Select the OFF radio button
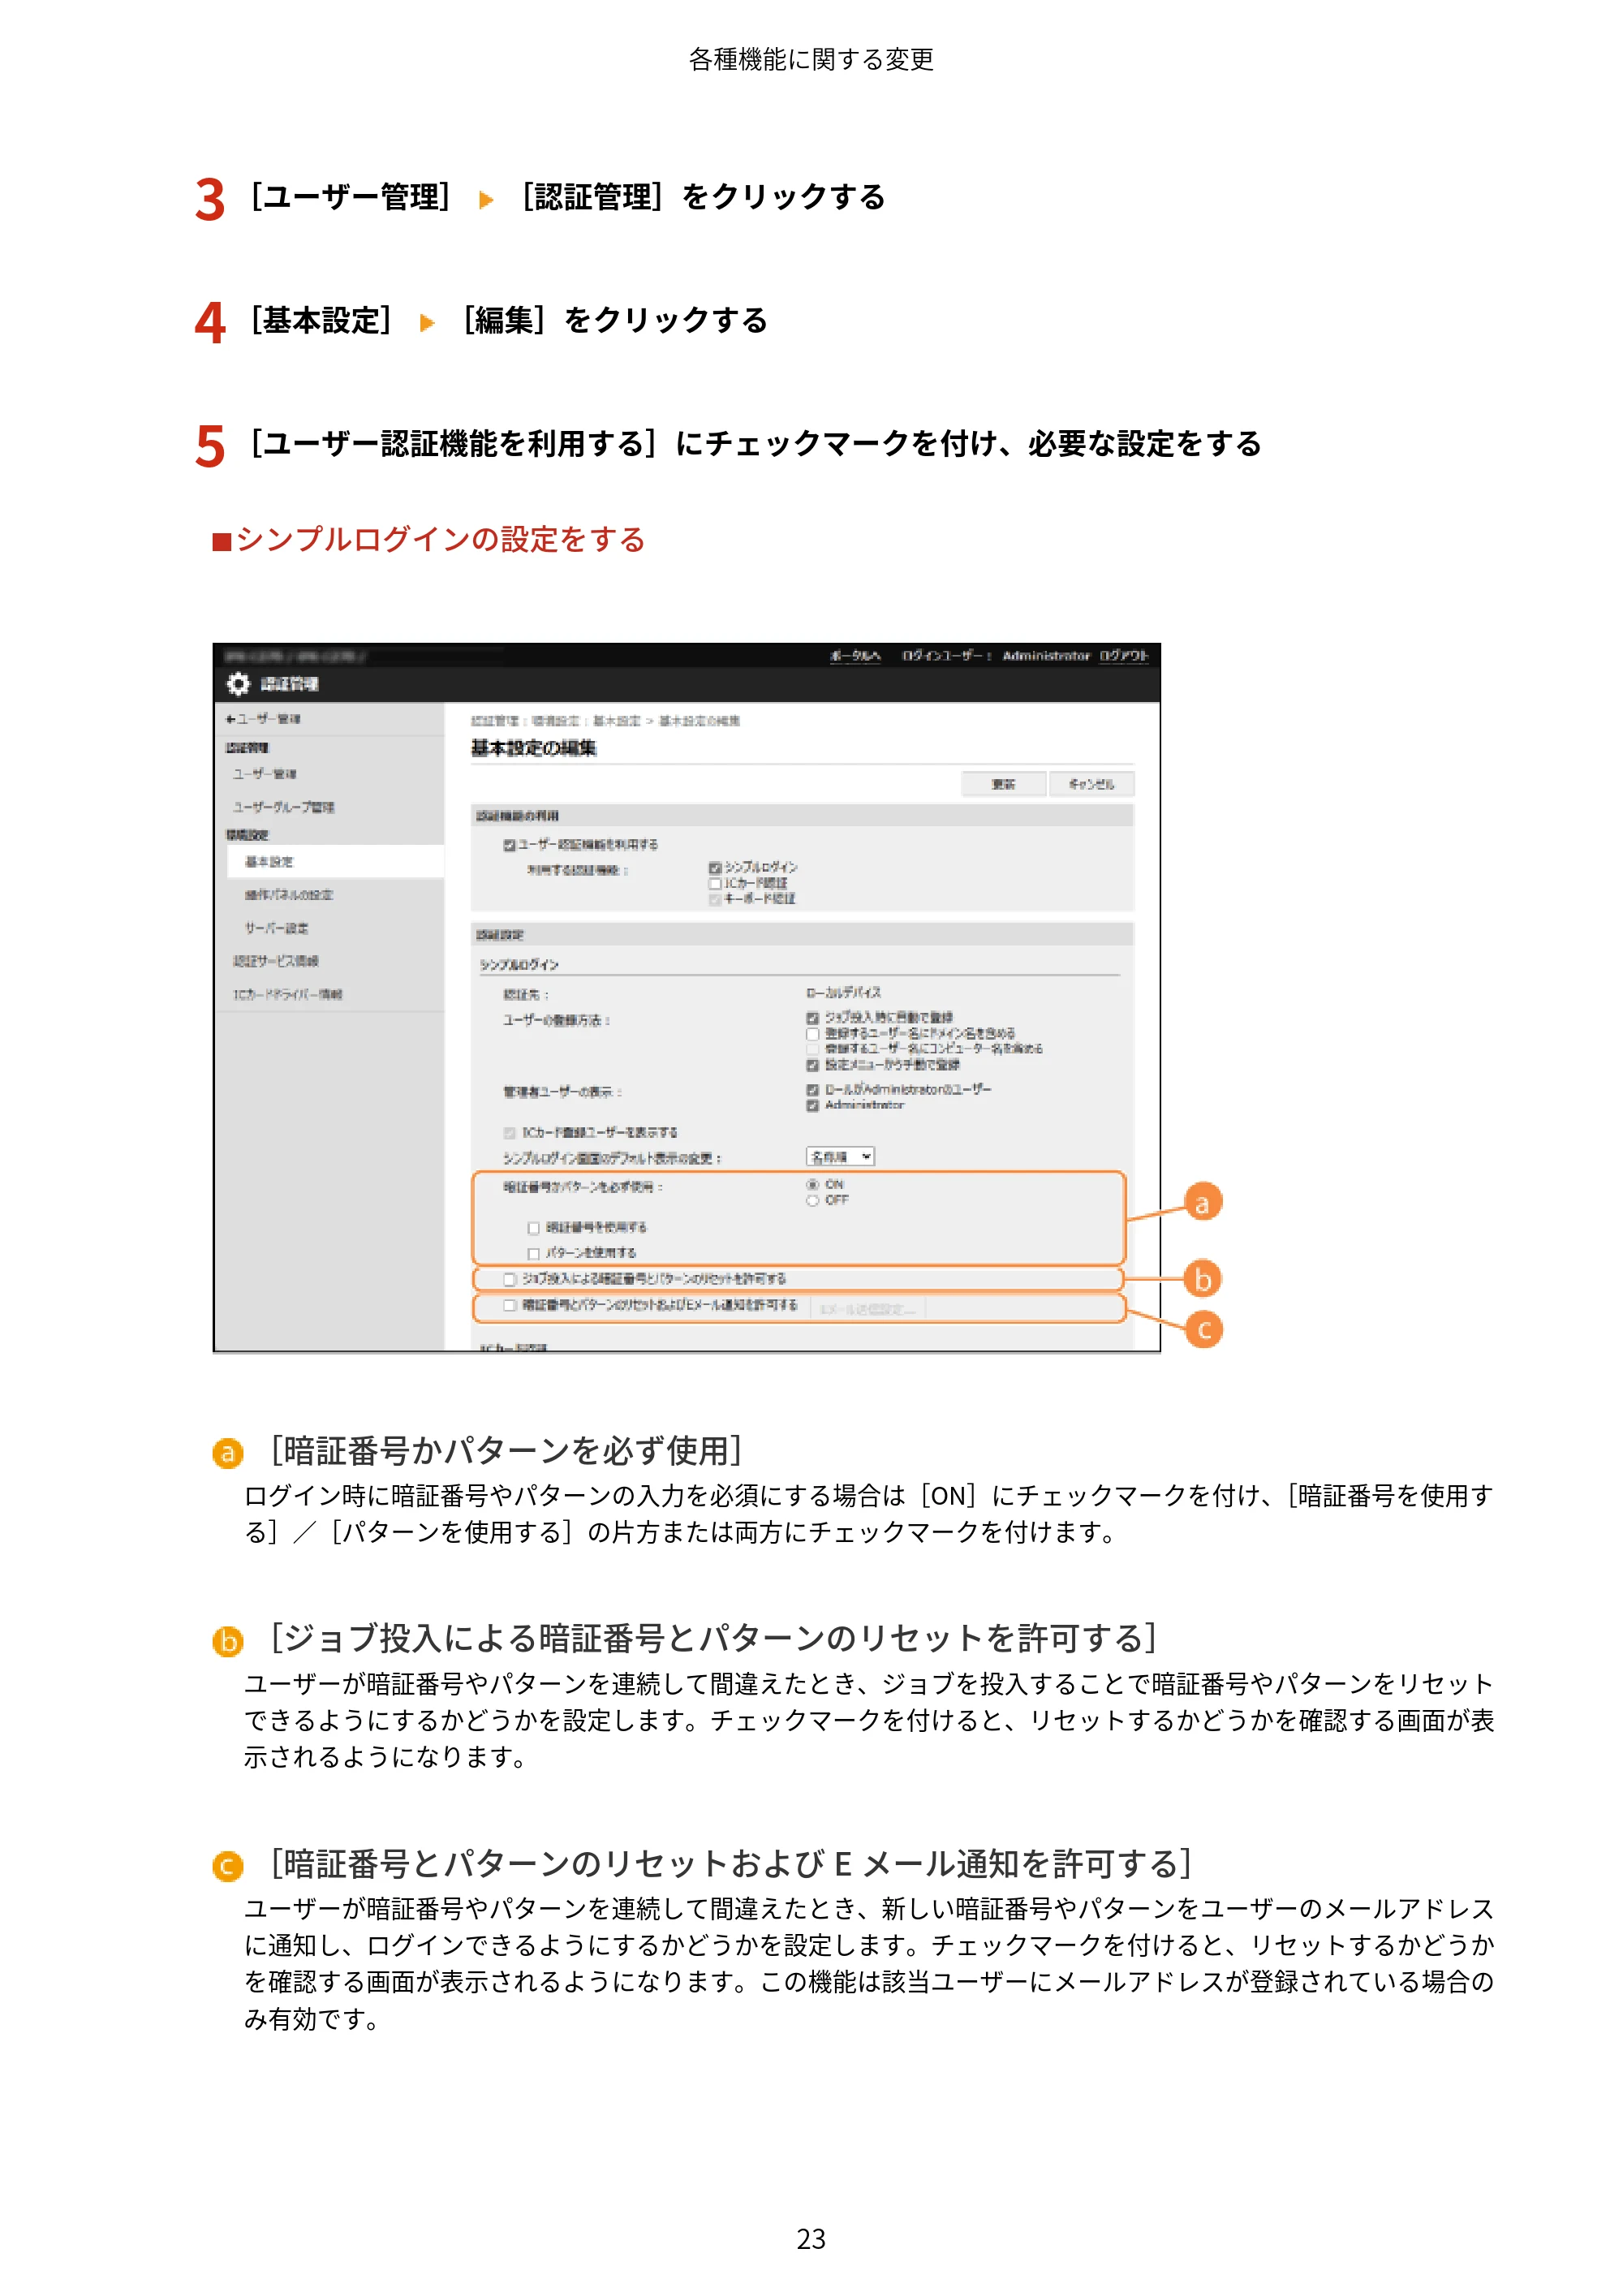Image resolution: width=1623 pixels, height=2296 pixels. [813, 1201]
